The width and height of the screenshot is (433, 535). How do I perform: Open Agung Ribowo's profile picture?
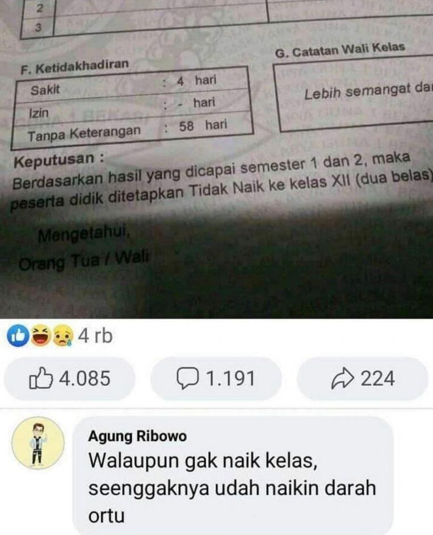38,442
